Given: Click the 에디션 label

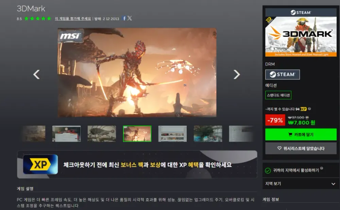Looking at the screenshot, I should 271,85.
